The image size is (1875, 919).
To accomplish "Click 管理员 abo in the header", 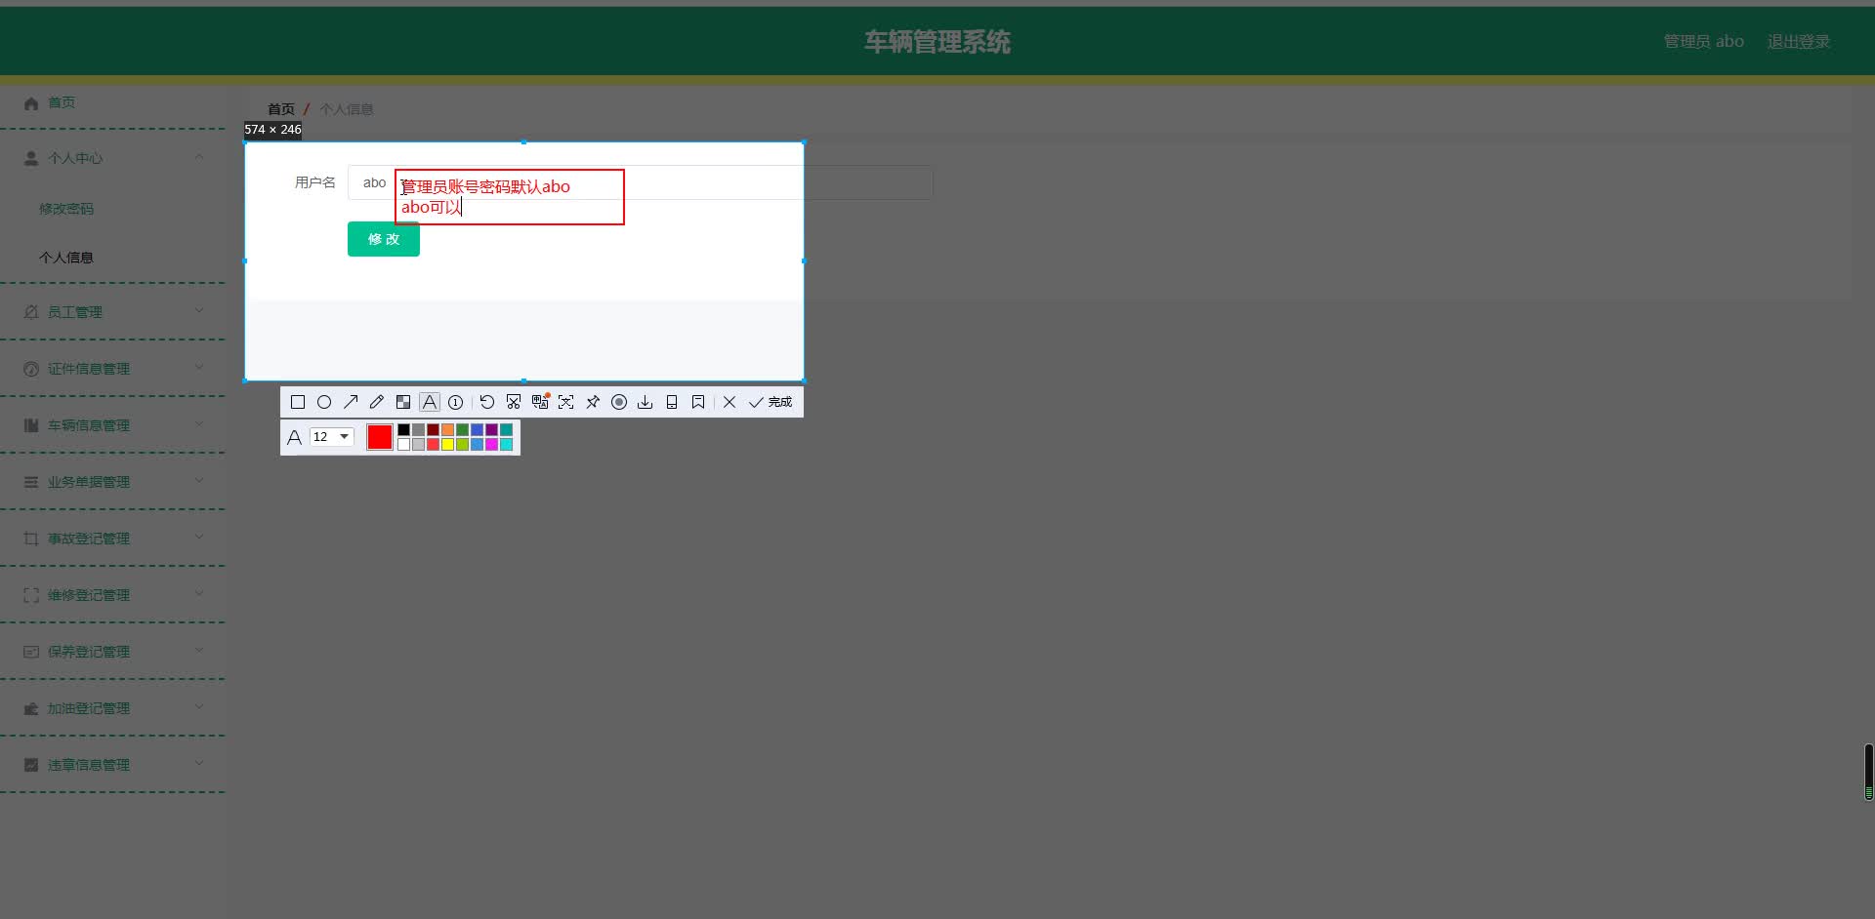I will click(1704, 41).
